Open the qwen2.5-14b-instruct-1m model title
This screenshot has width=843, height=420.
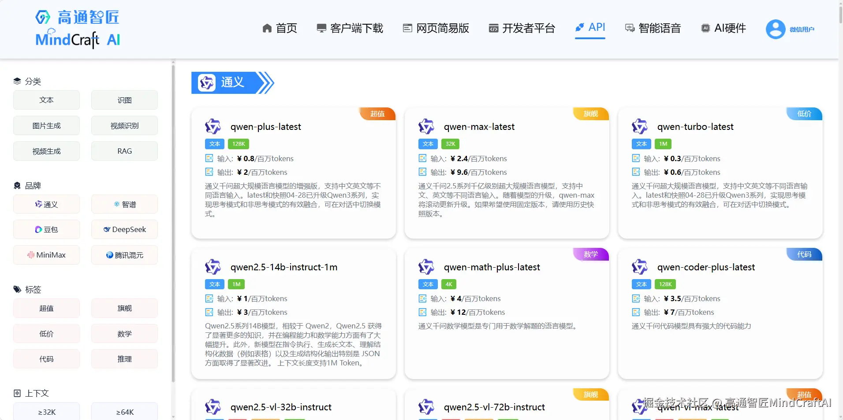point(284,267)
